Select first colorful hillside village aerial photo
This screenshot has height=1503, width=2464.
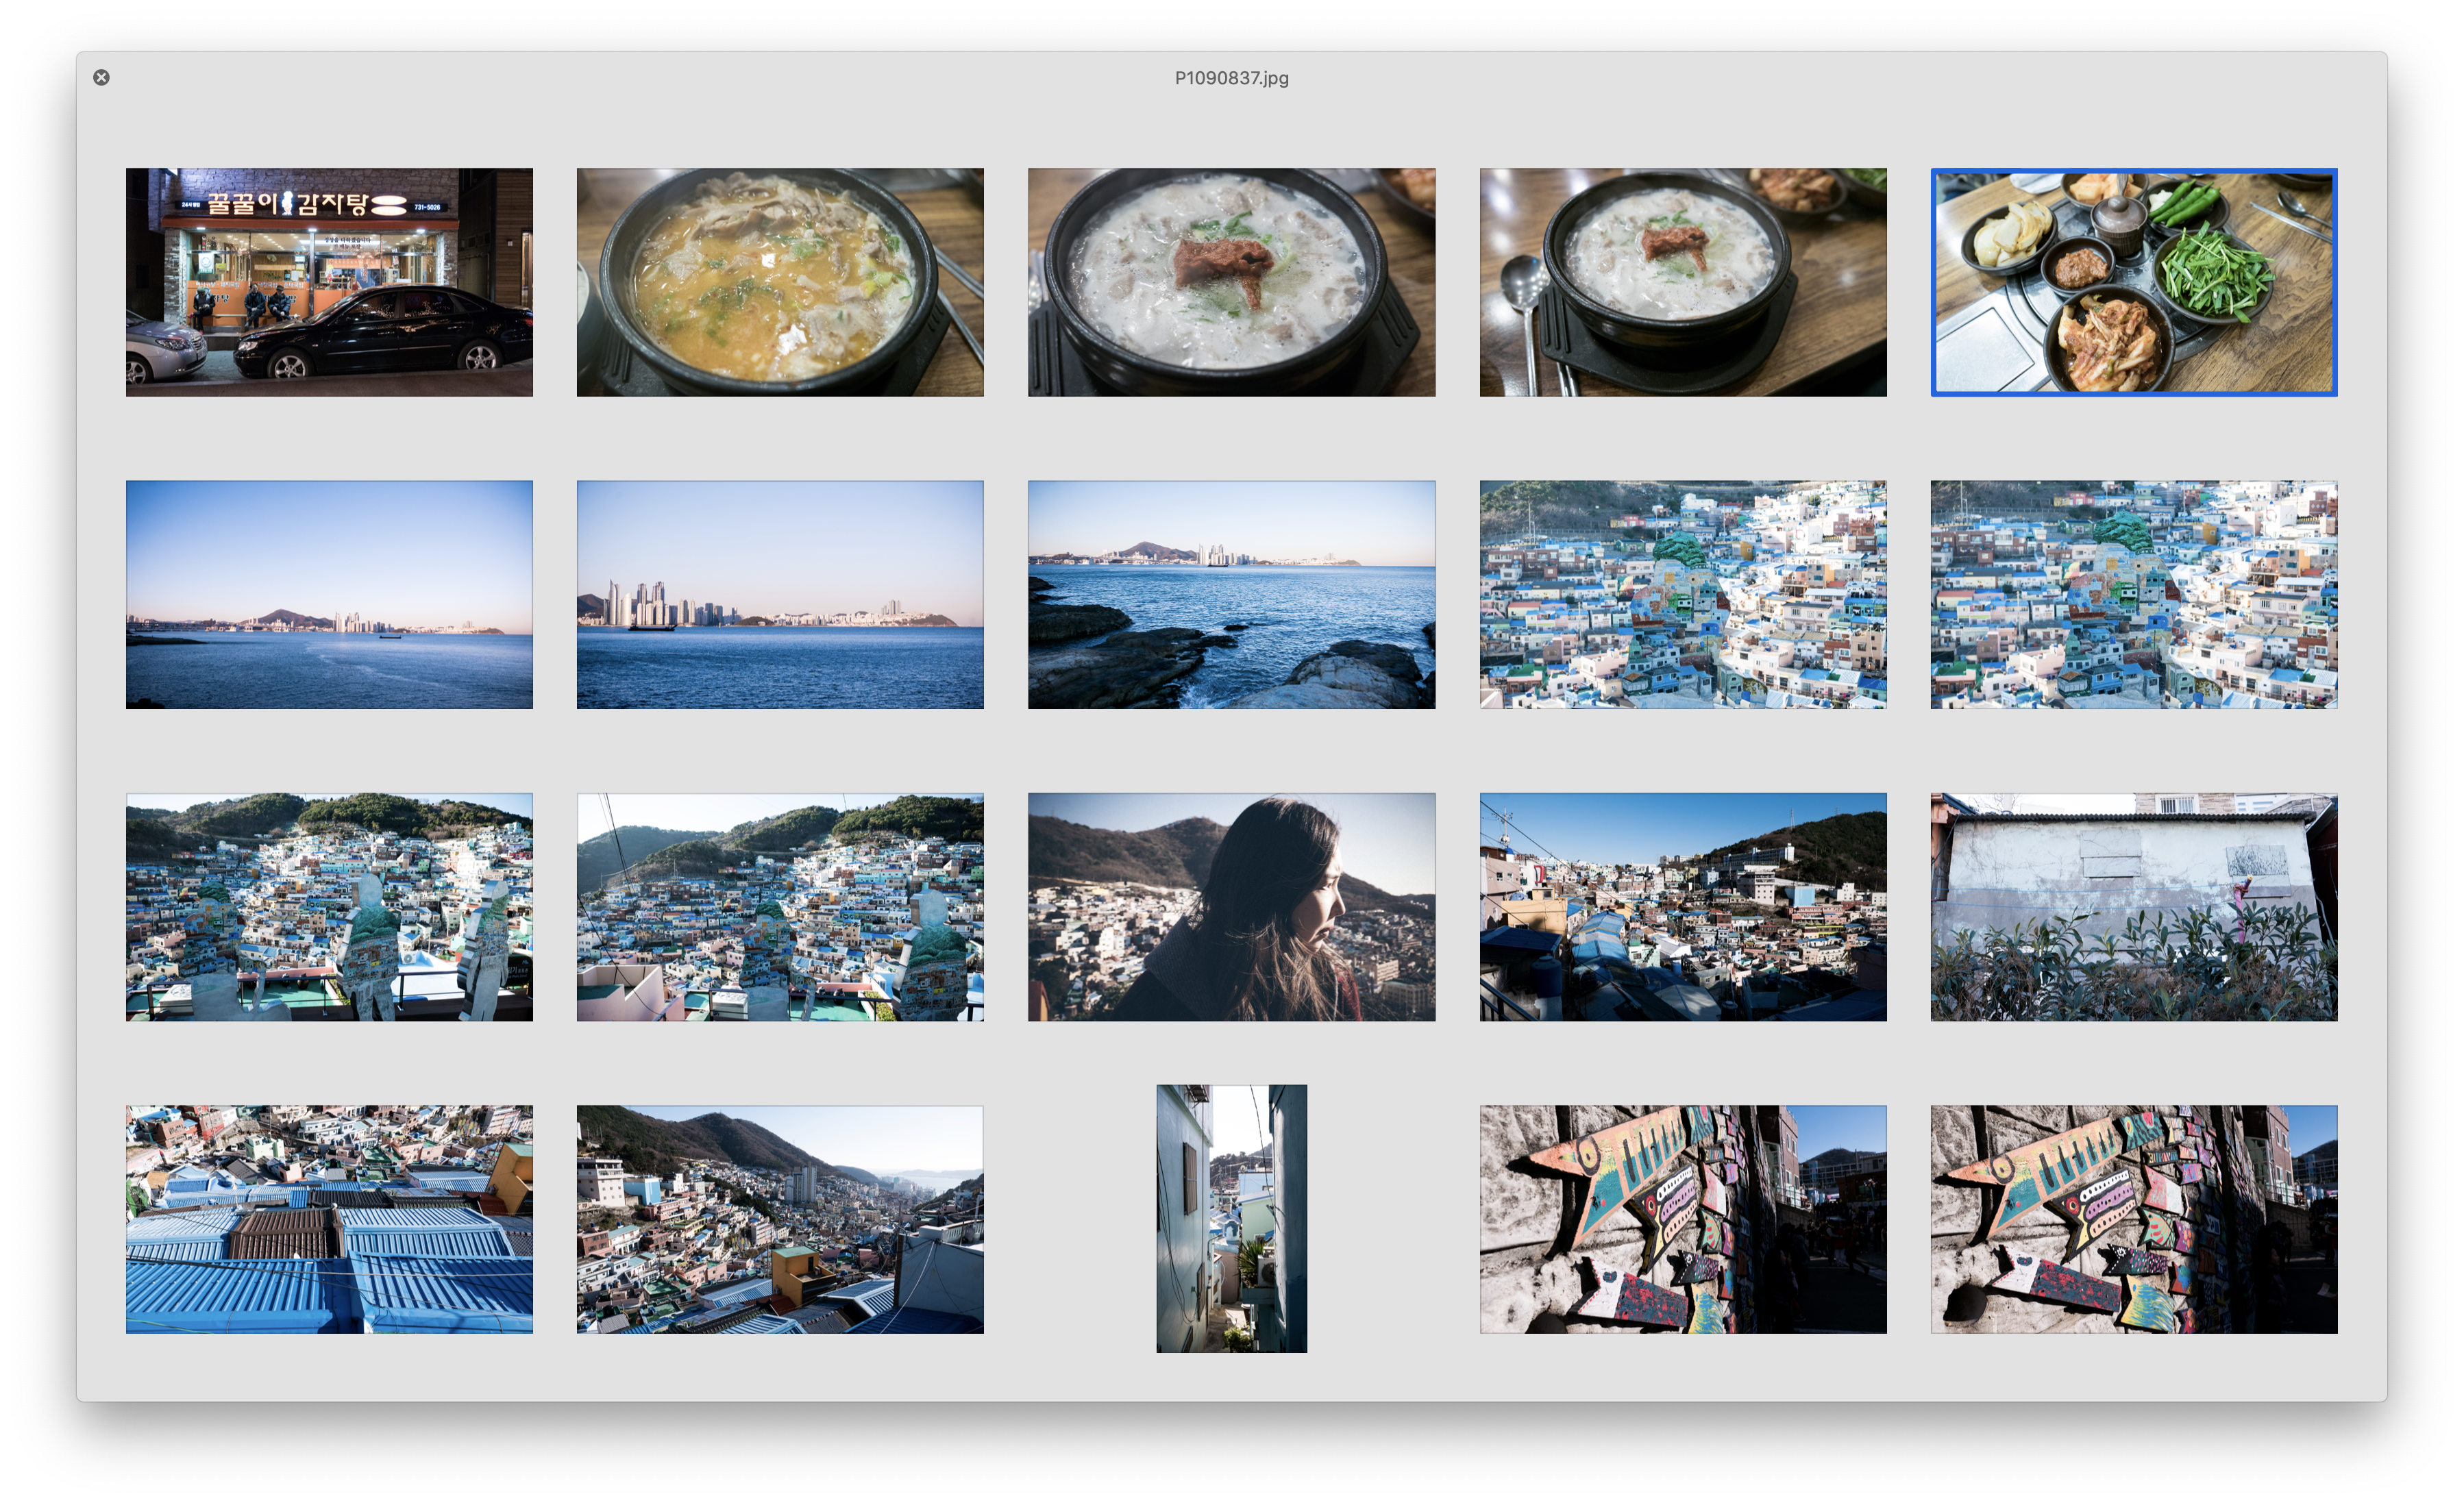1683,594
